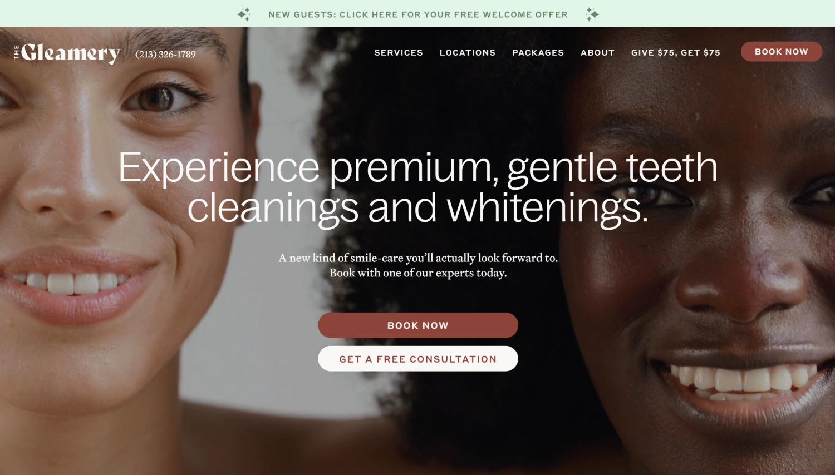Call the (213) 326-1789 phone number link

165,55
